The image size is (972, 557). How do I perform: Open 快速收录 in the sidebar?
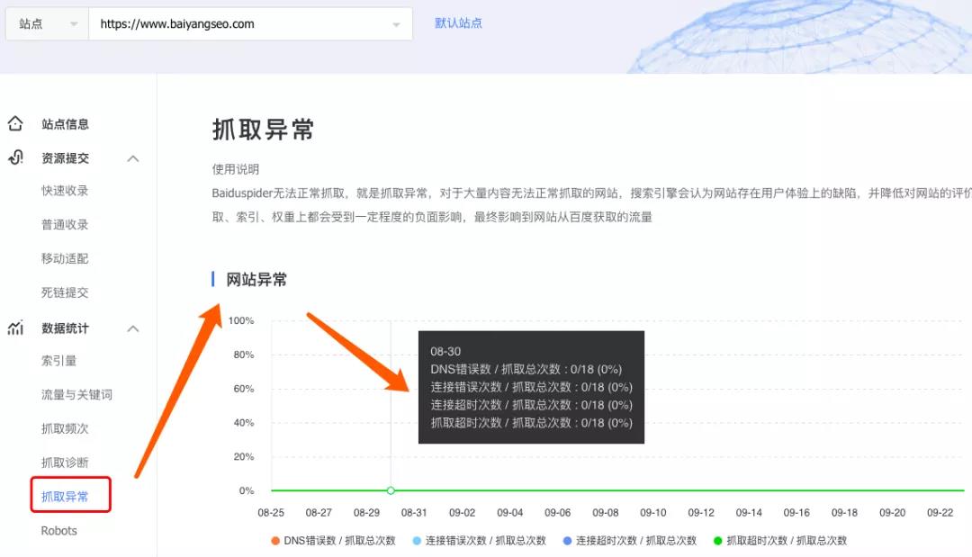point(65,191)
